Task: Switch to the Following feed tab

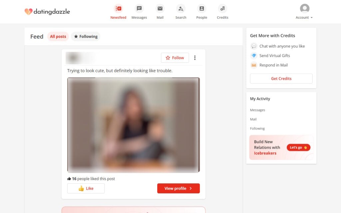Action: coord(86,37)
